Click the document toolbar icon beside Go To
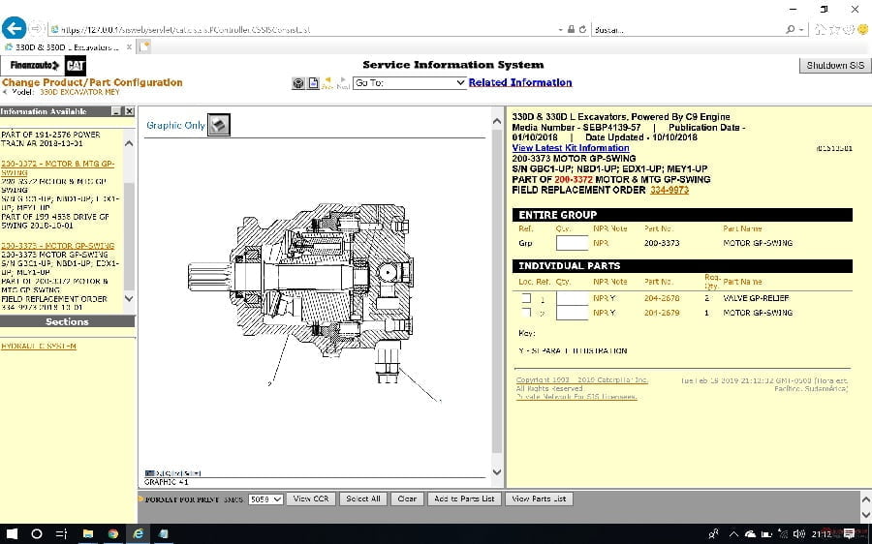 coord(313,83)
